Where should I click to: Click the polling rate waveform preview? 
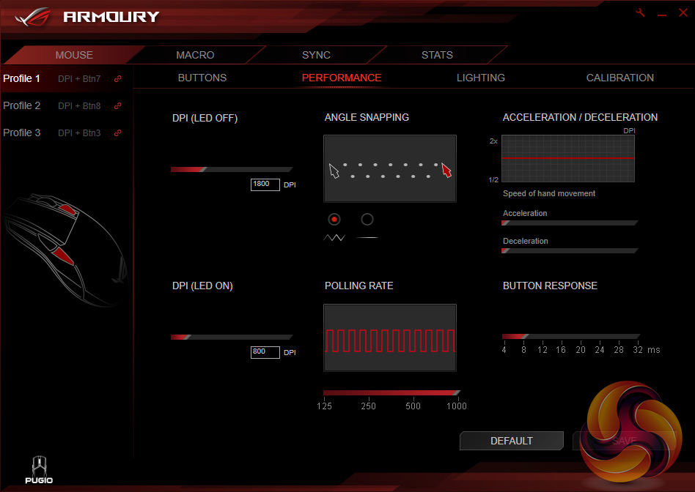[390, 338]
